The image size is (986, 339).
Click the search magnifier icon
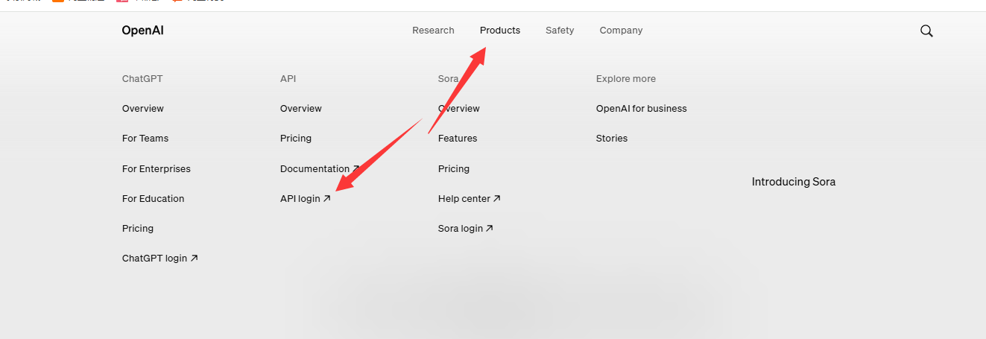926,31
